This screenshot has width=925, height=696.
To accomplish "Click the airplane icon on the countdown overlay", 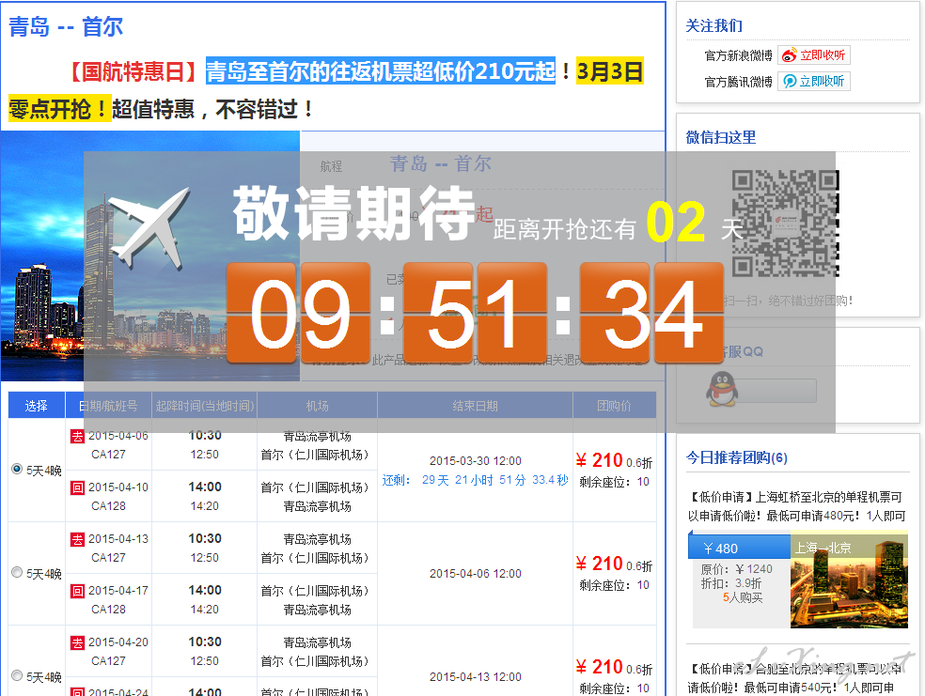I will point(150,227).
